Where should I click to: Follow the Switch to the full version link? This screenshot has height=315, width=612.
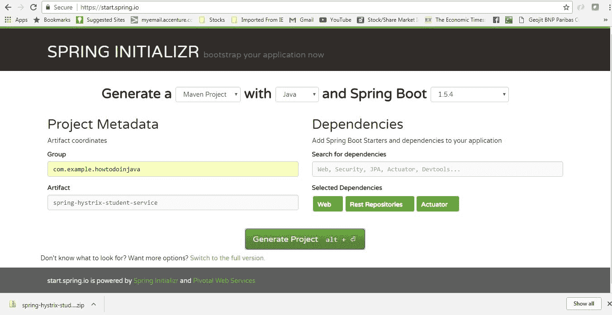228,258
